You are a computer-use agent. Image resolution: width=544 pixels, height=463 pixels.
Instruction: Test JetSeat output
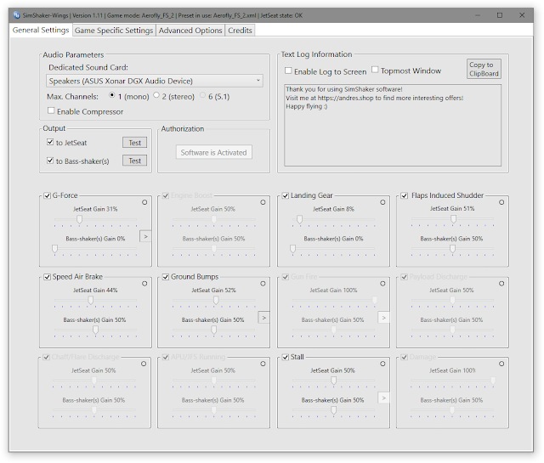(134, 143)
